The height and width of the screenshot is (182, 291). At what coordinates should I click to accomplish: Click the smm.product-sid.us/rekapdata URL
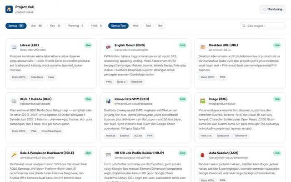[133, 104]
